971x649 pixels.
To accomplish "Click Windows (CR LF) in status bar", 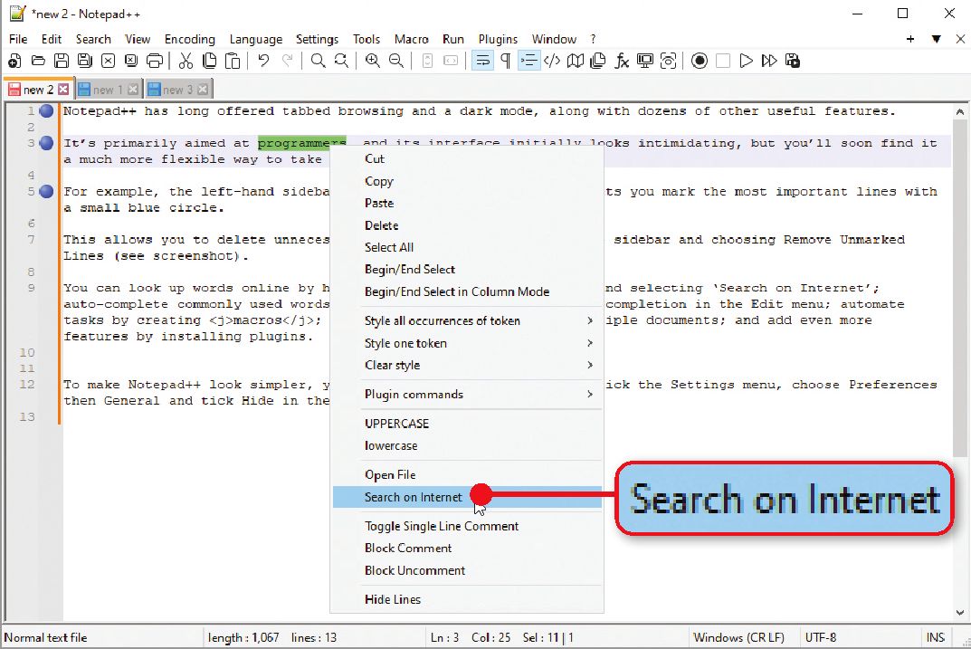I will click(738, 637).
